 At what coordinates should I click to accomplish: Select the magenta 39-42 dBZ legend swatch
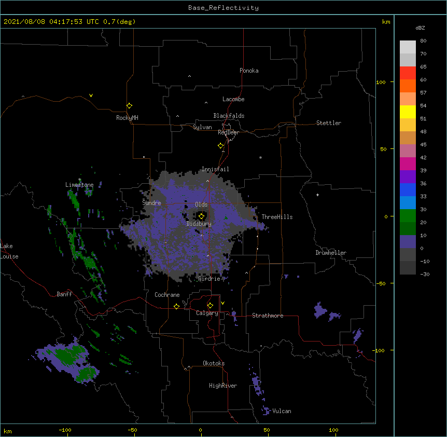click(x=408, y=163)
